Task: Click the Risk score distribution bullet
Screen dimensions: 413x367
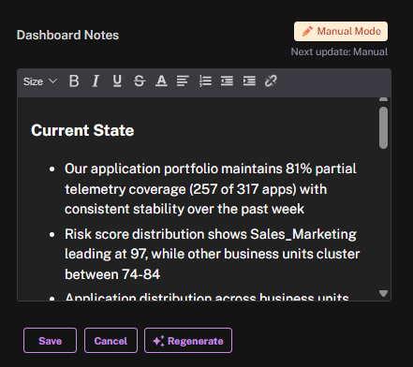Action: pyautogui.click(x=213, y=254)
